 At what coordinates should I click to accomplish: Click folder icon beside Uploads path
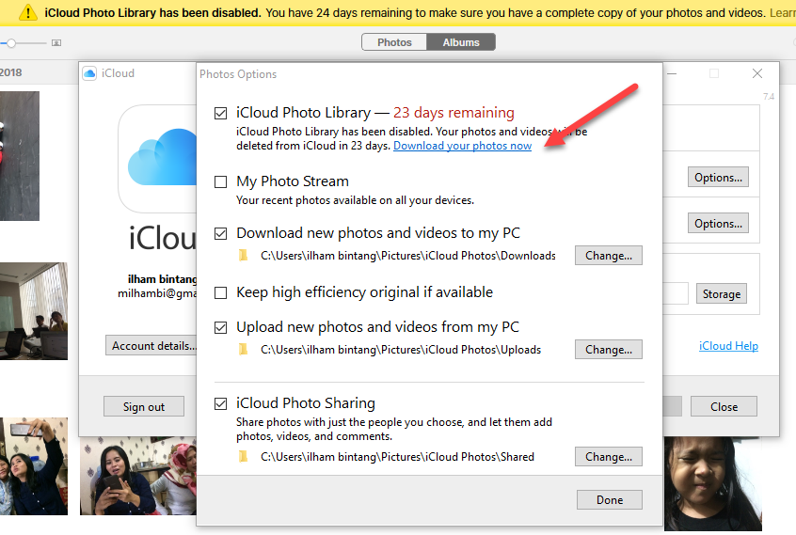coord(244,350)
